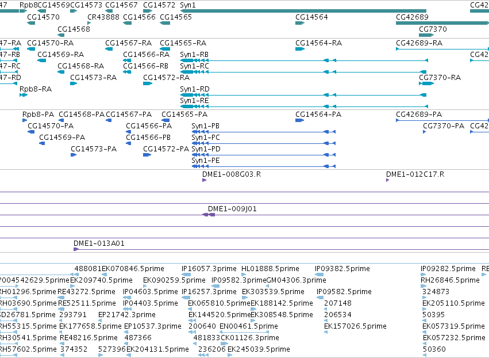Click protein CG14569-PA
Image resolution: width=489 pixels, height=358 pixels.
point(42,143)
